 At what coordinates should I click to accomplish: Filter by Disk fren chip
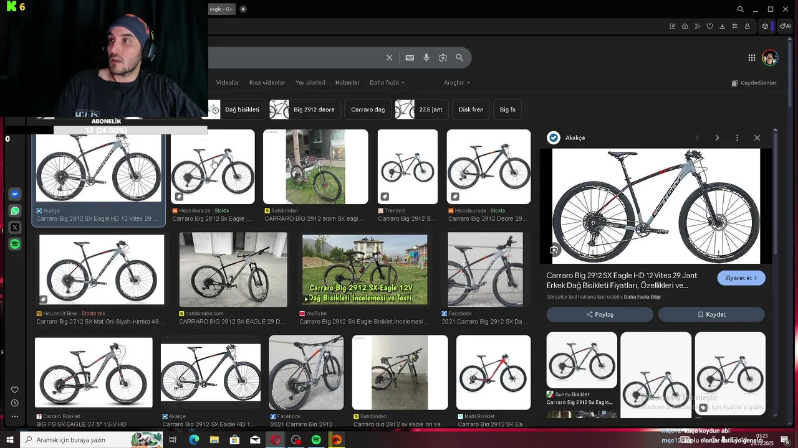[x=471, y=110]
